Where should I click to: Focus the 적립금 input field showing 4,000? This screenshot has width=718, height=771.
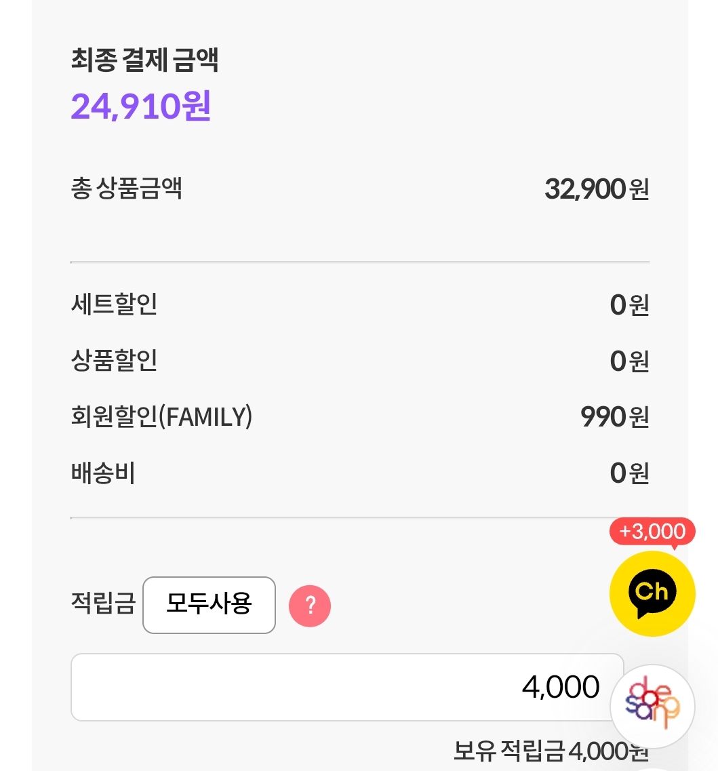coord(347,687)
